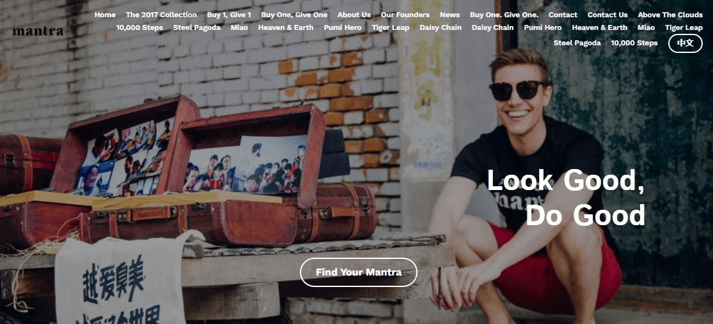Switch language with the 中文 button
This screenshot has height=324, width=713.
686,43
